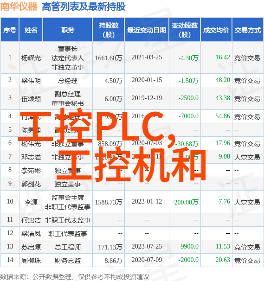This screenshot has width=264, height=281.
Task: Click 非职工代表监事 in 何惠洁 row
Action: point(68,220)
